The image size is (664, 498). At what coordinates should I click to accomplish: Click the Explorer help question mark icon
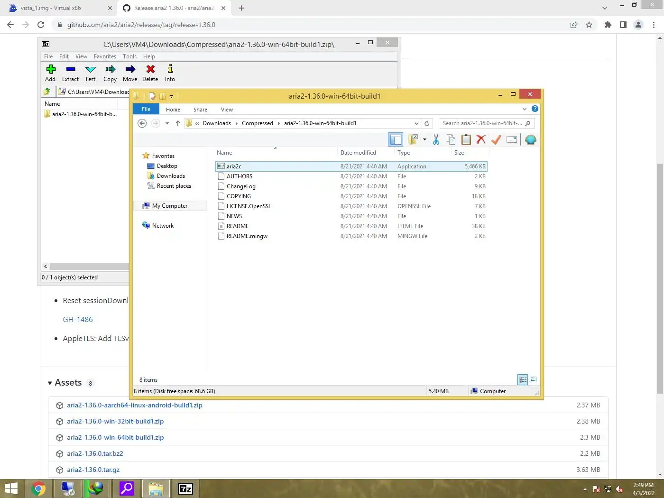tap(535, 109)
